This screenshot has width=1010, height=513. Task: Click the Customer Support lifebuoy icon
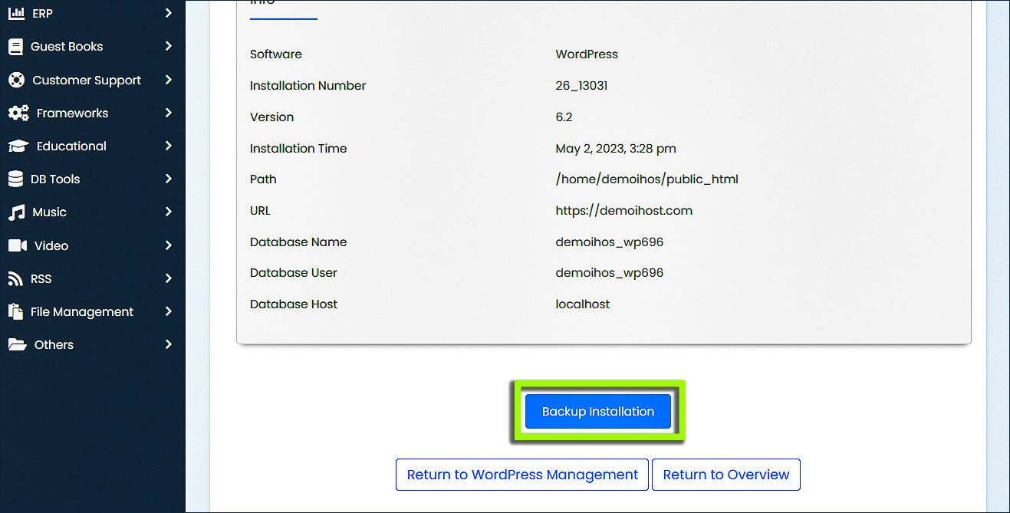(x=16, y=81)
